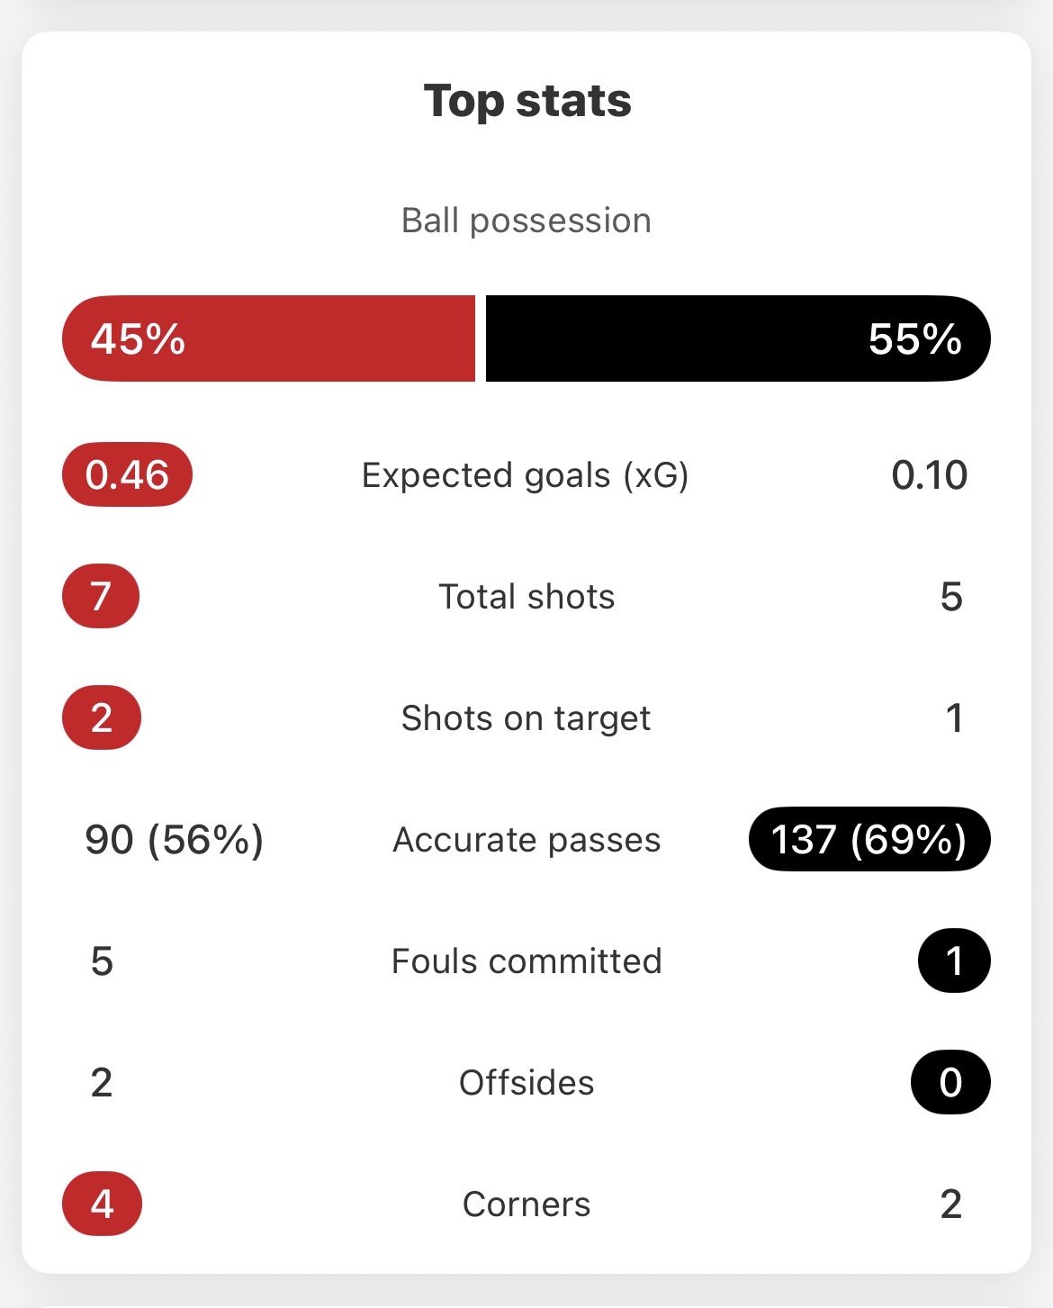The image size is (1053, 1308).
Task: Tap the red 7 total shots badge
Action: [101, 596]
